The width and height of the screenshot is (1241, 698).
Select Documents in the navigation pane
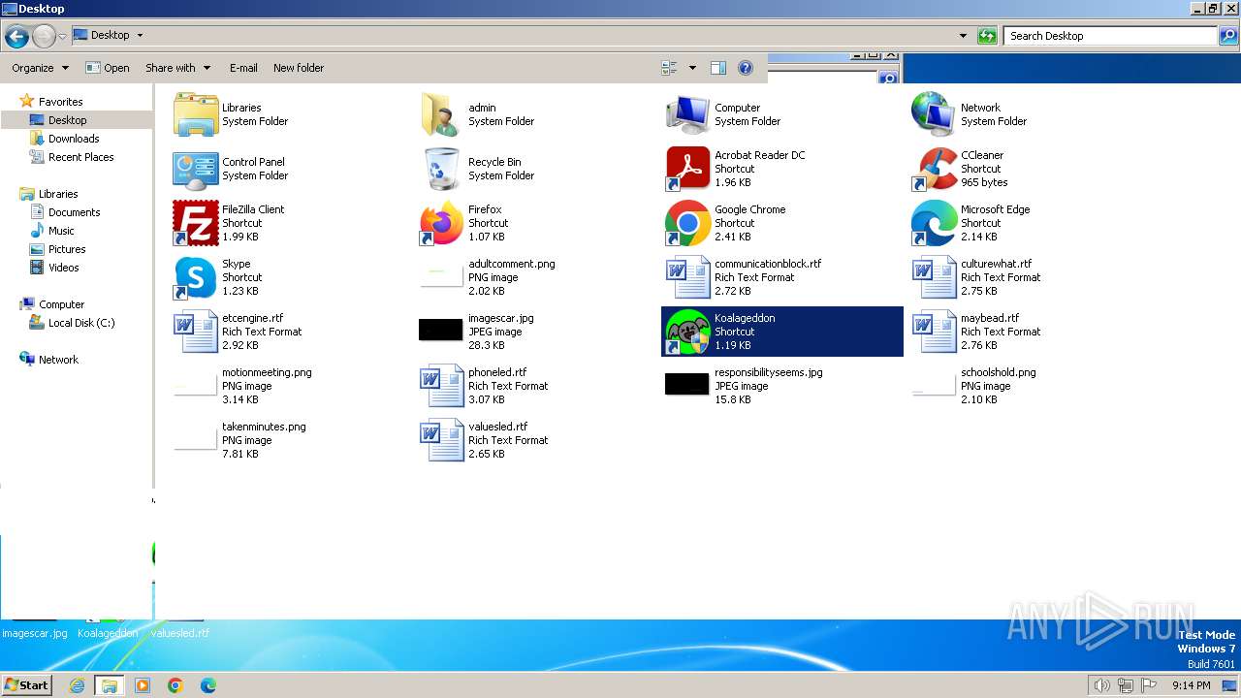pos(74,212)
